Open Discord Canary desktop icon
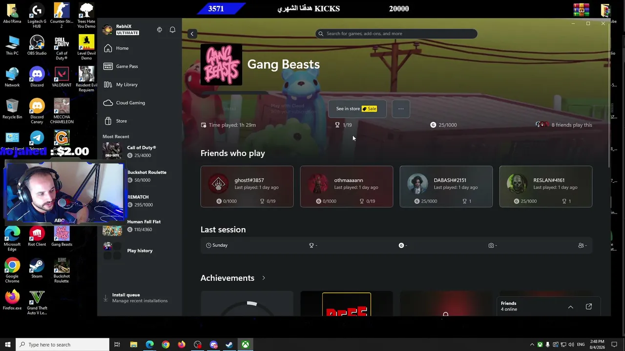Viewport: 625px width, 351px height. [37, 112]
